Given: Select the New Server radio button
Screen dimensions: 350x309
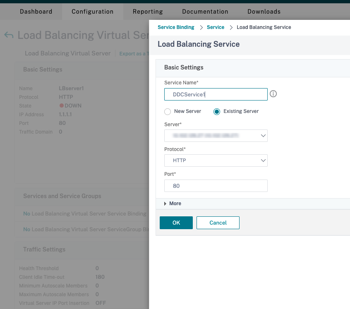Looking at the screenshot, I should pos(168,111).
